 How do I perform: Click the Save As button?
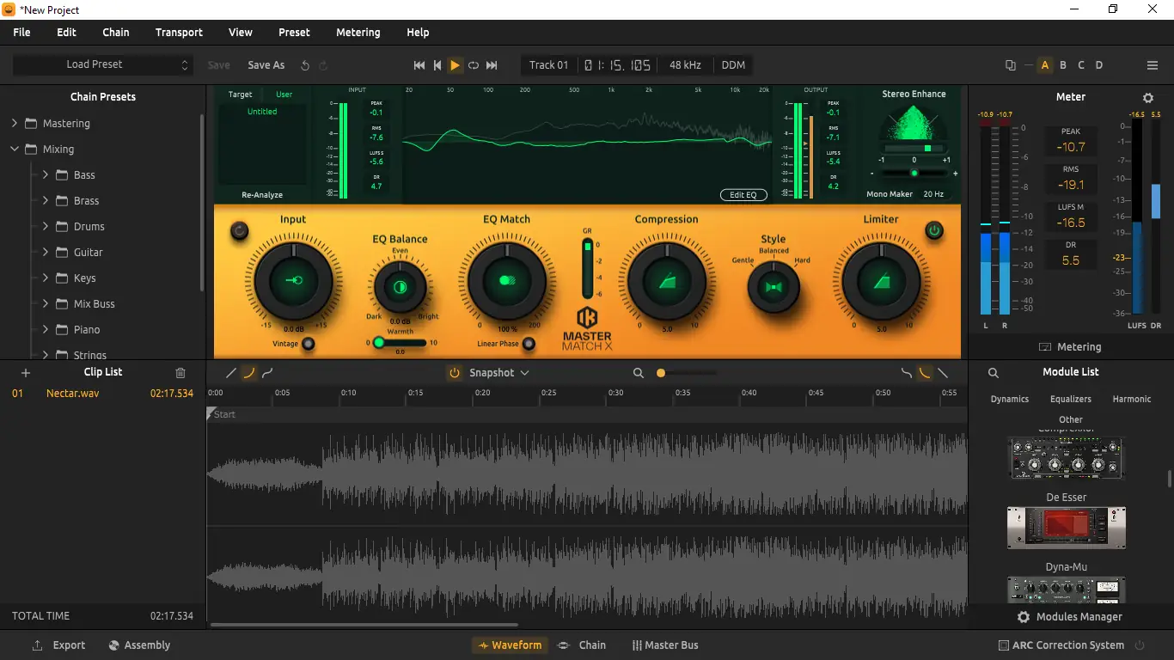(x=266, y=65)
